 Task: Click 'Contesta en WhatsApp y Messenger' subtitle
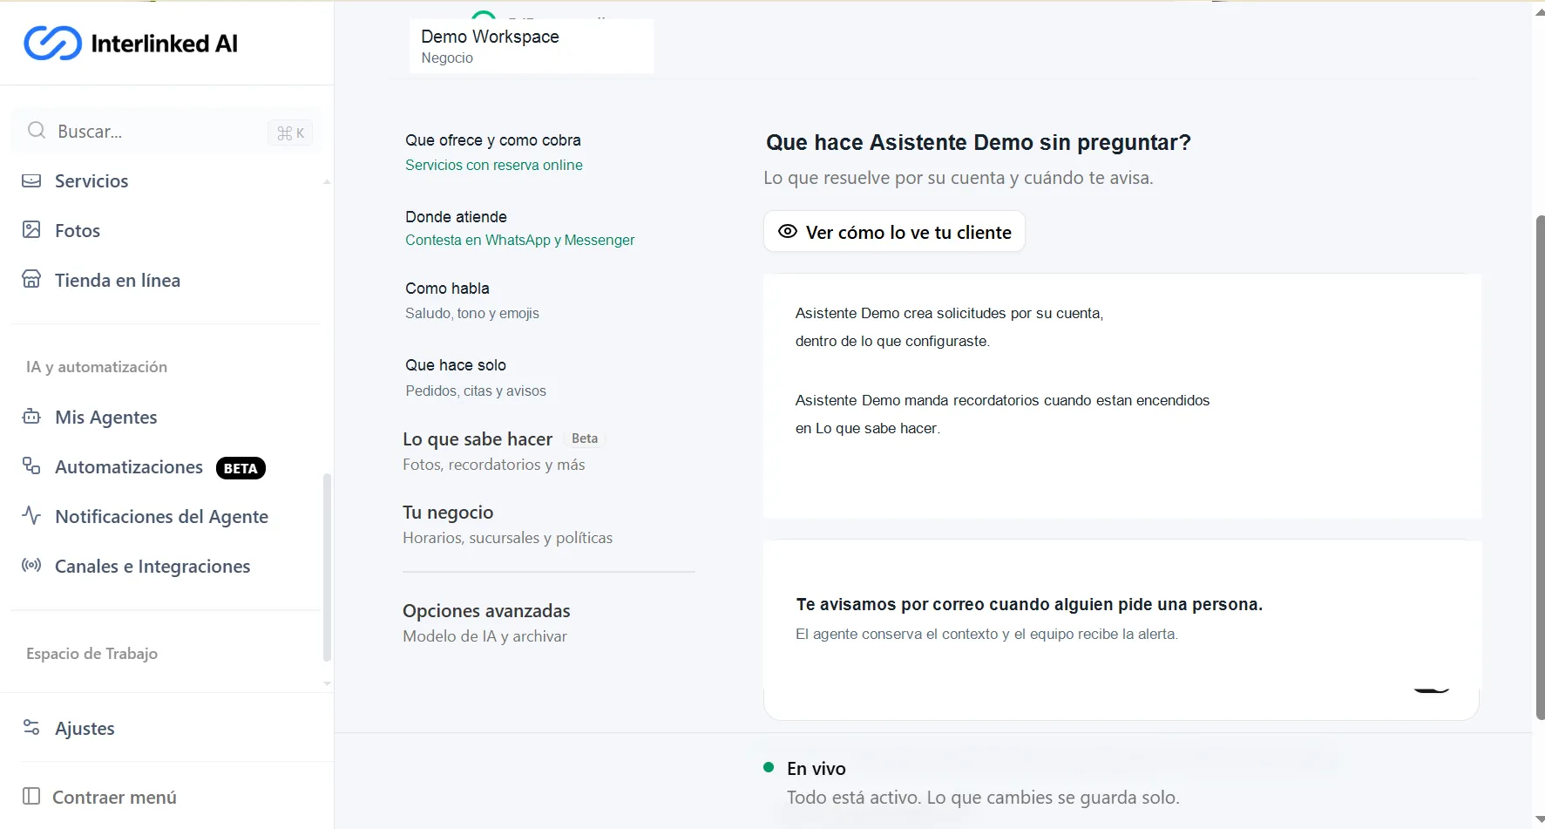pyautogui.click(x=520, y=240)
